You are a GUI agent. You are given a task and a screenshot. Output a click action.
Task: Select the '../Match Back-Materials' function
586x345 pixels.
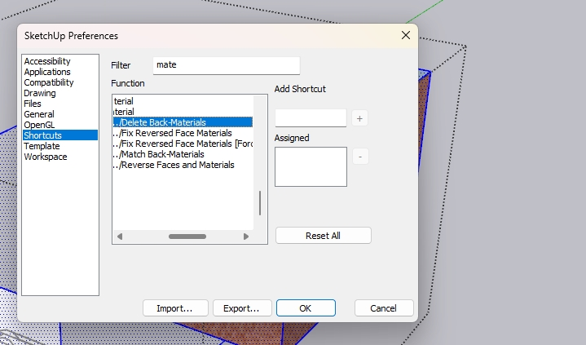pyautogui.click(x=183, y=154)
